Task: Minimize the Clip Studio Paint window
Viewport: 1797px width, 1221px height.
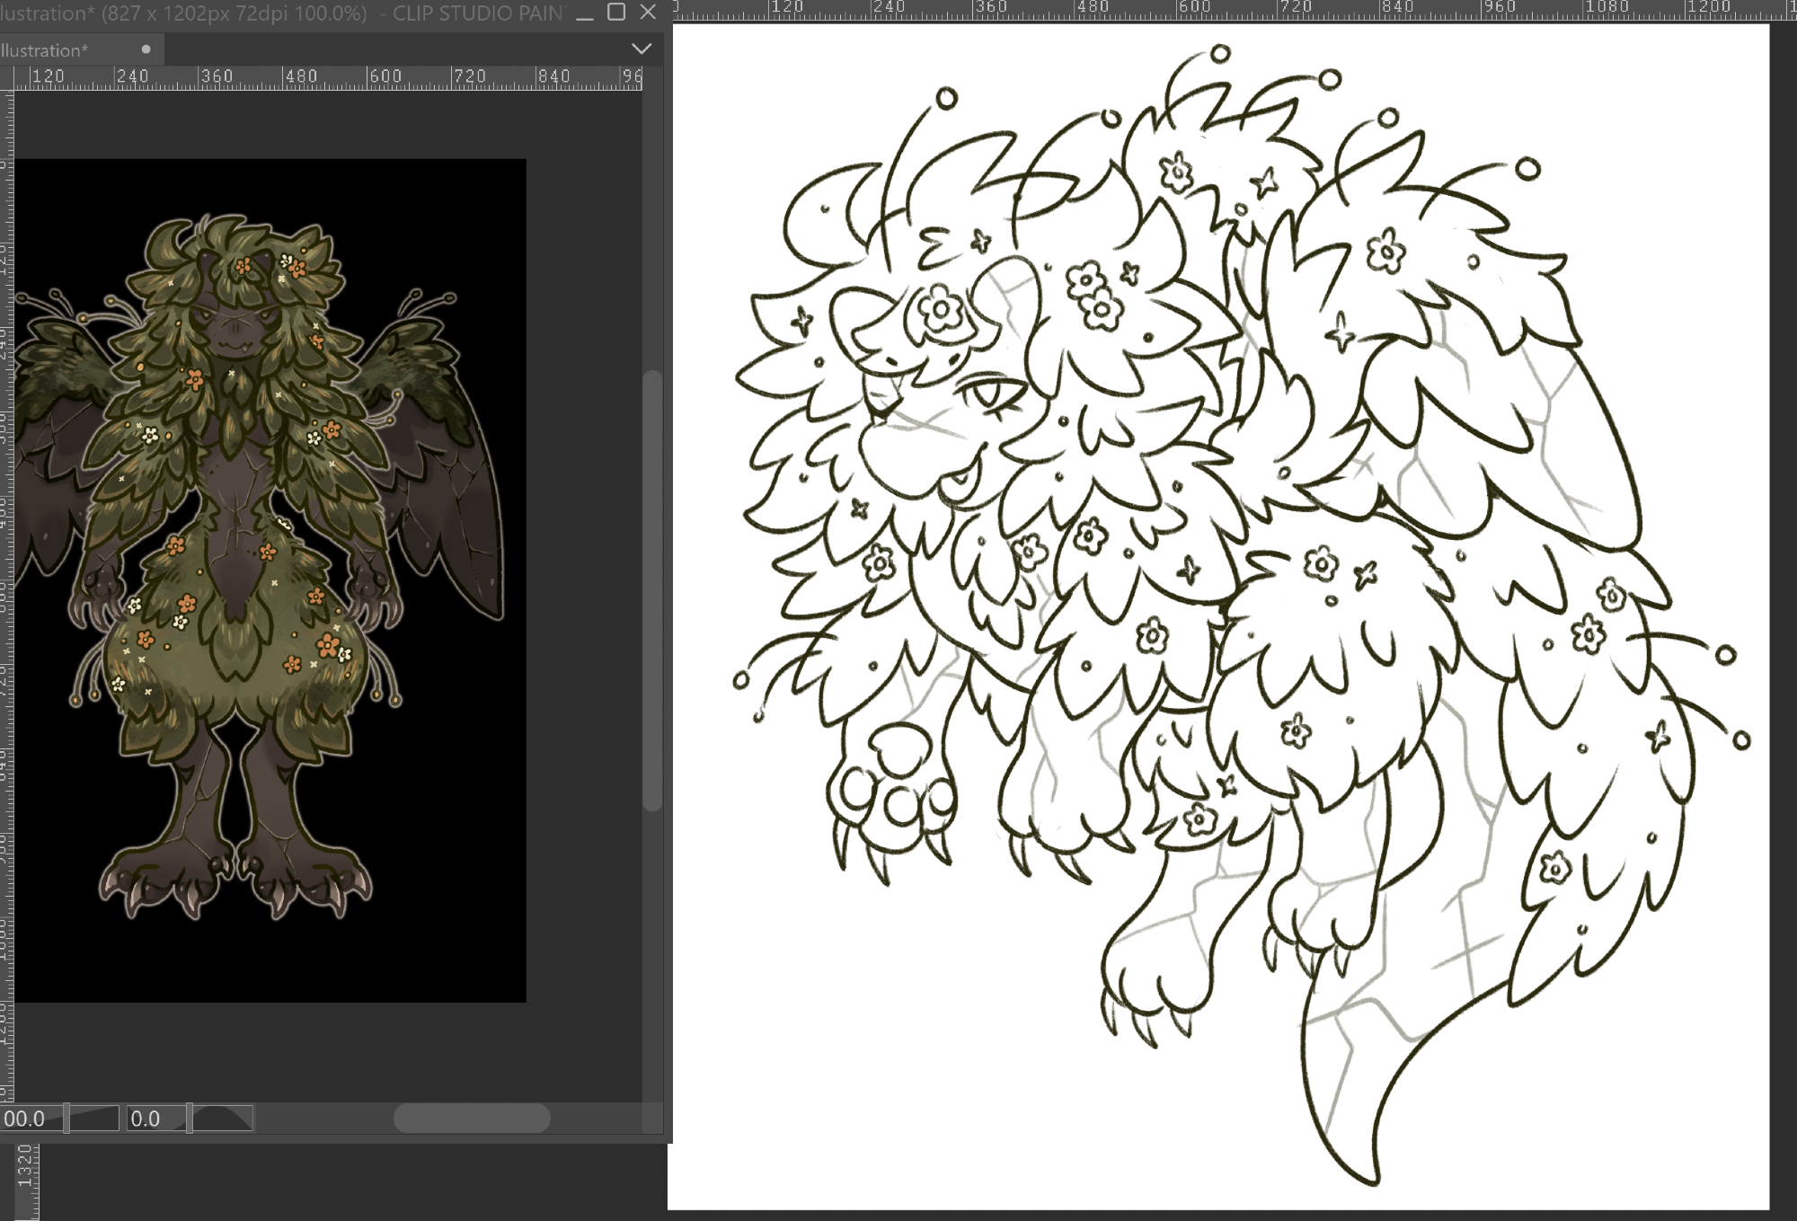Action: tap(585, 13)
